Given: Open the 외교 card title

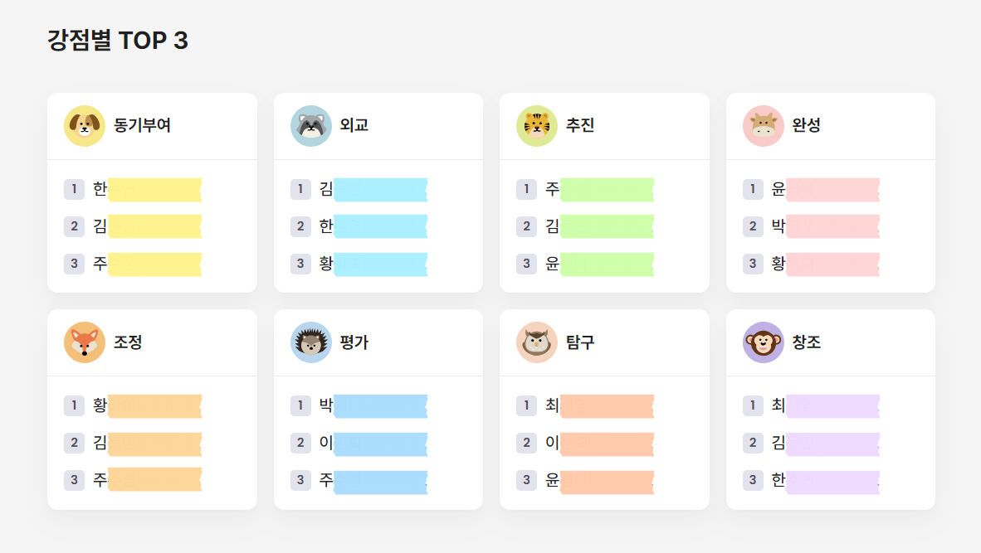Looking at the screenshot, I should [x=354, y=125].
